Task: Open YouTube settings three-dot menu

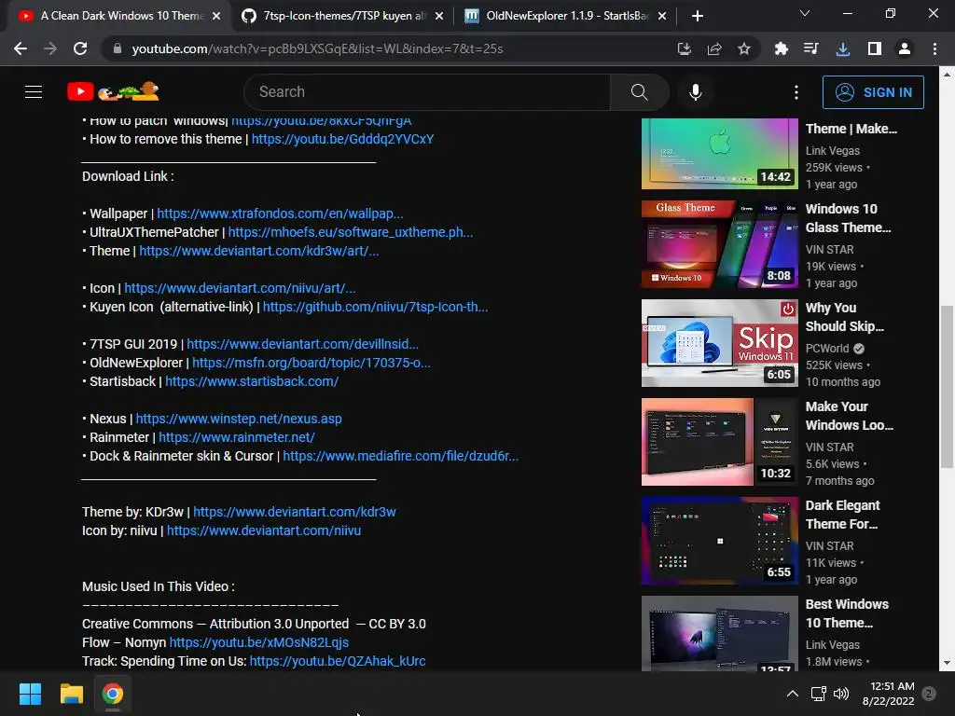Action: click(796, 92)
